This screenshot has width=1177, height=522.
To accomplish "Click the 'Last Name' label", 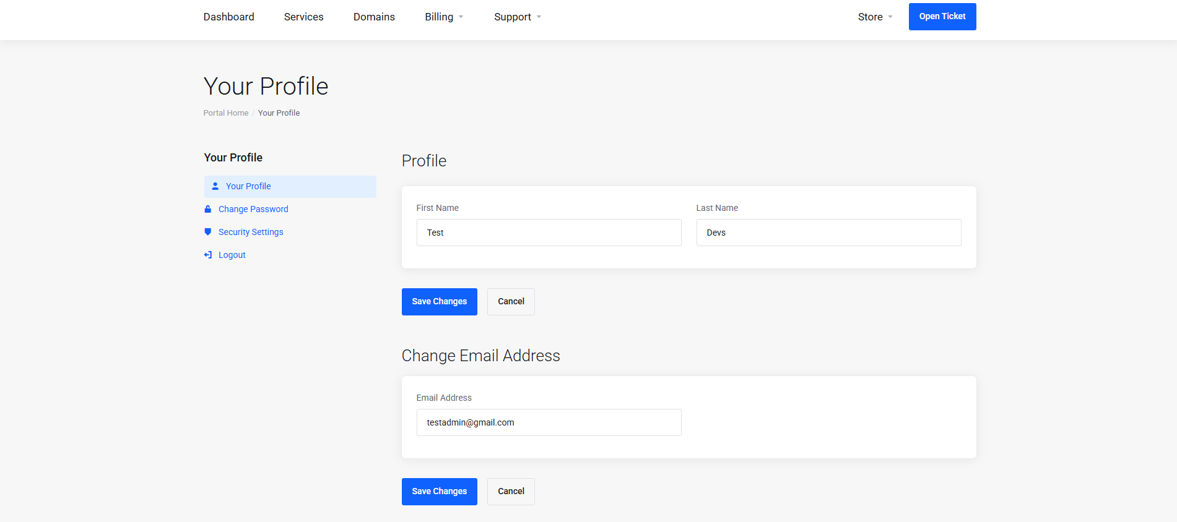I will point(717,208).
